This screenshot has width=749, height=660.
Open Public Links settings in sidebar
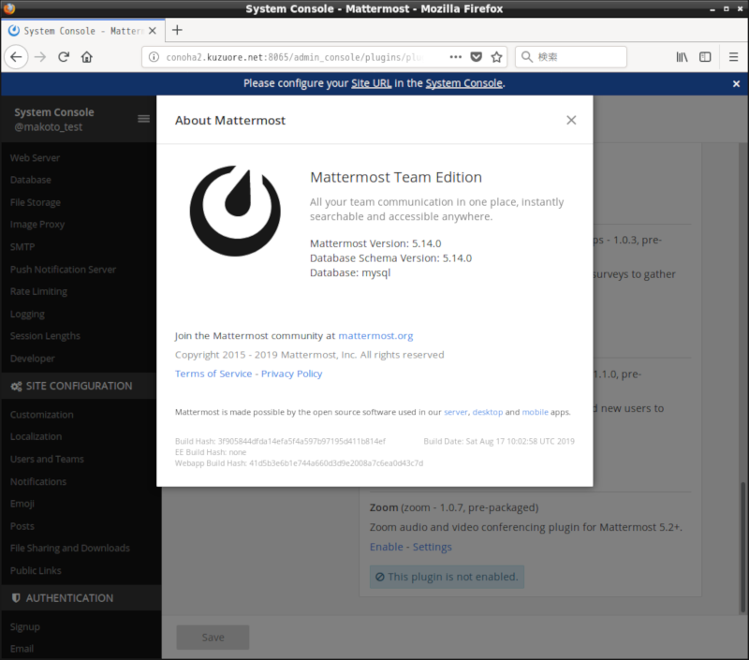[x=36, y=570]
